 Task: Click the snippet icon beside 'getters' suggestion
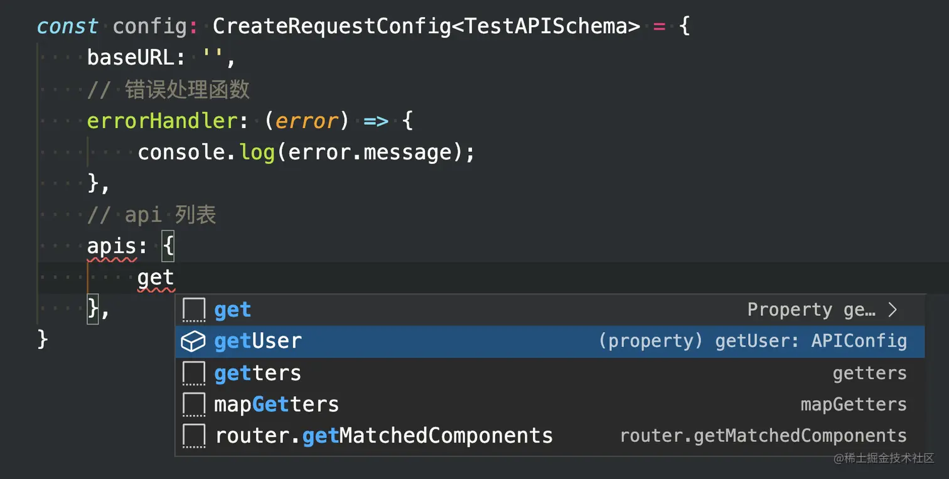pyautogui.click(x=193, y=374)
